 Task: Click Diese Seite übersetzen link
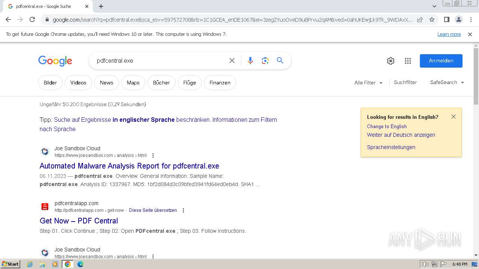[153, 210]
